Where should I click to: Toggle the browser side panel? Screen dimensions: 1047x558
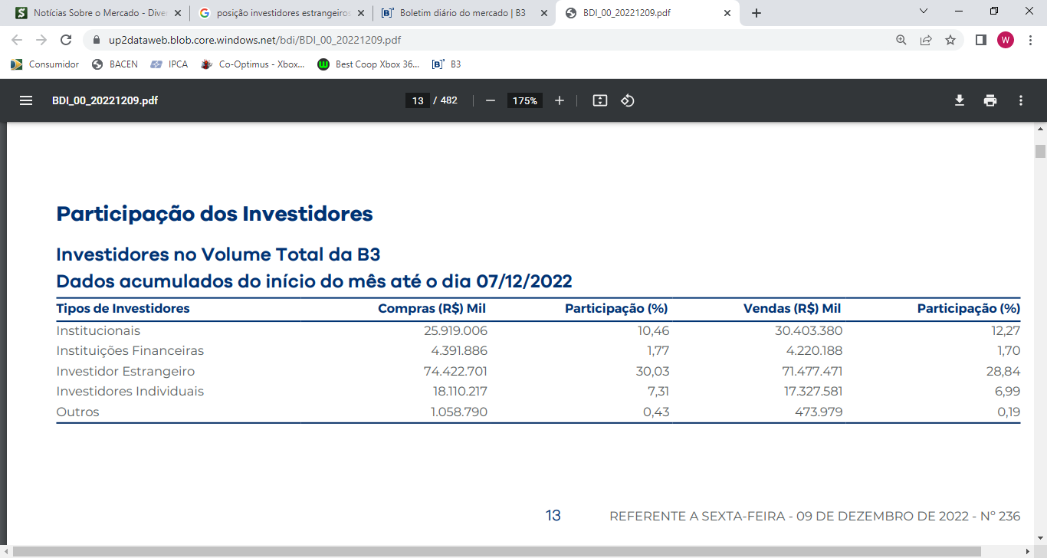point(980,40)
